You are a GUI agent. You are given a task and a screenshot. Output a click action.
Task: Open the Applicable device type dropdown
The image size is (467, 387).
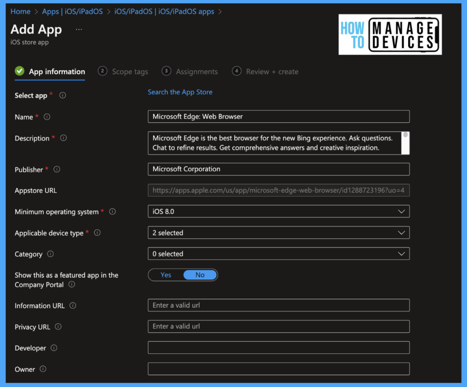[x=279, y=232]
